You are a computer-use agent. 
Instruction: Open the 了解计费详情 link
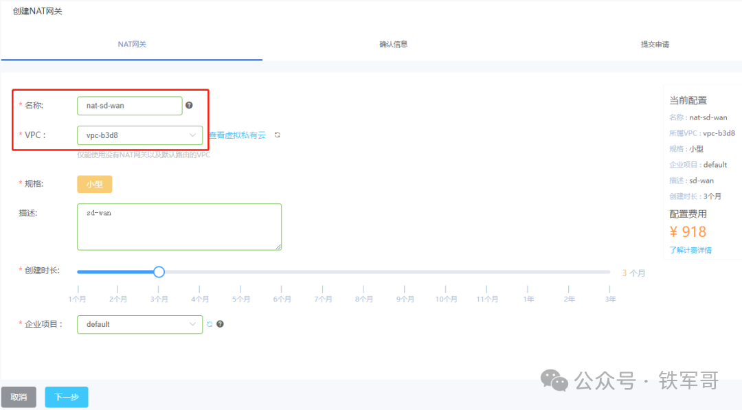point(690,250)
